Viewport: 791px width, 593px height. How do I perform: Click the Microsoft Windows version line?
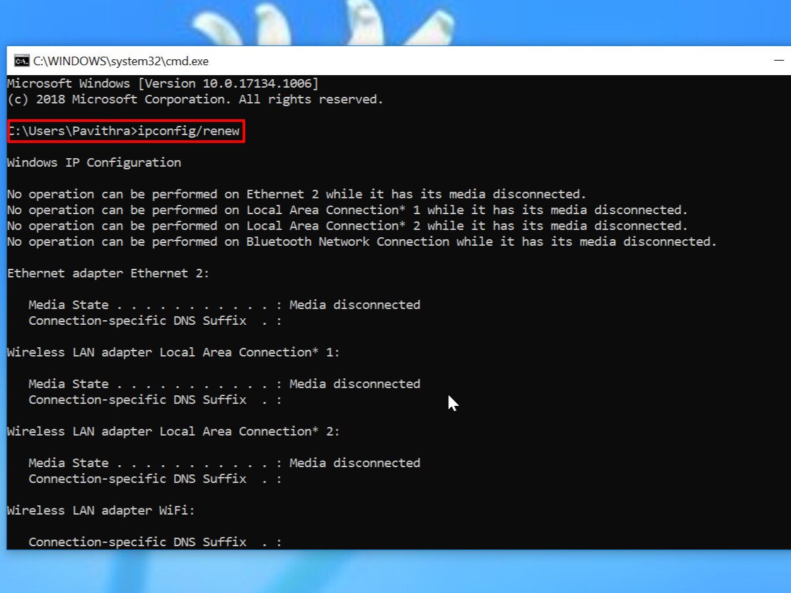(x=163, y=84)
